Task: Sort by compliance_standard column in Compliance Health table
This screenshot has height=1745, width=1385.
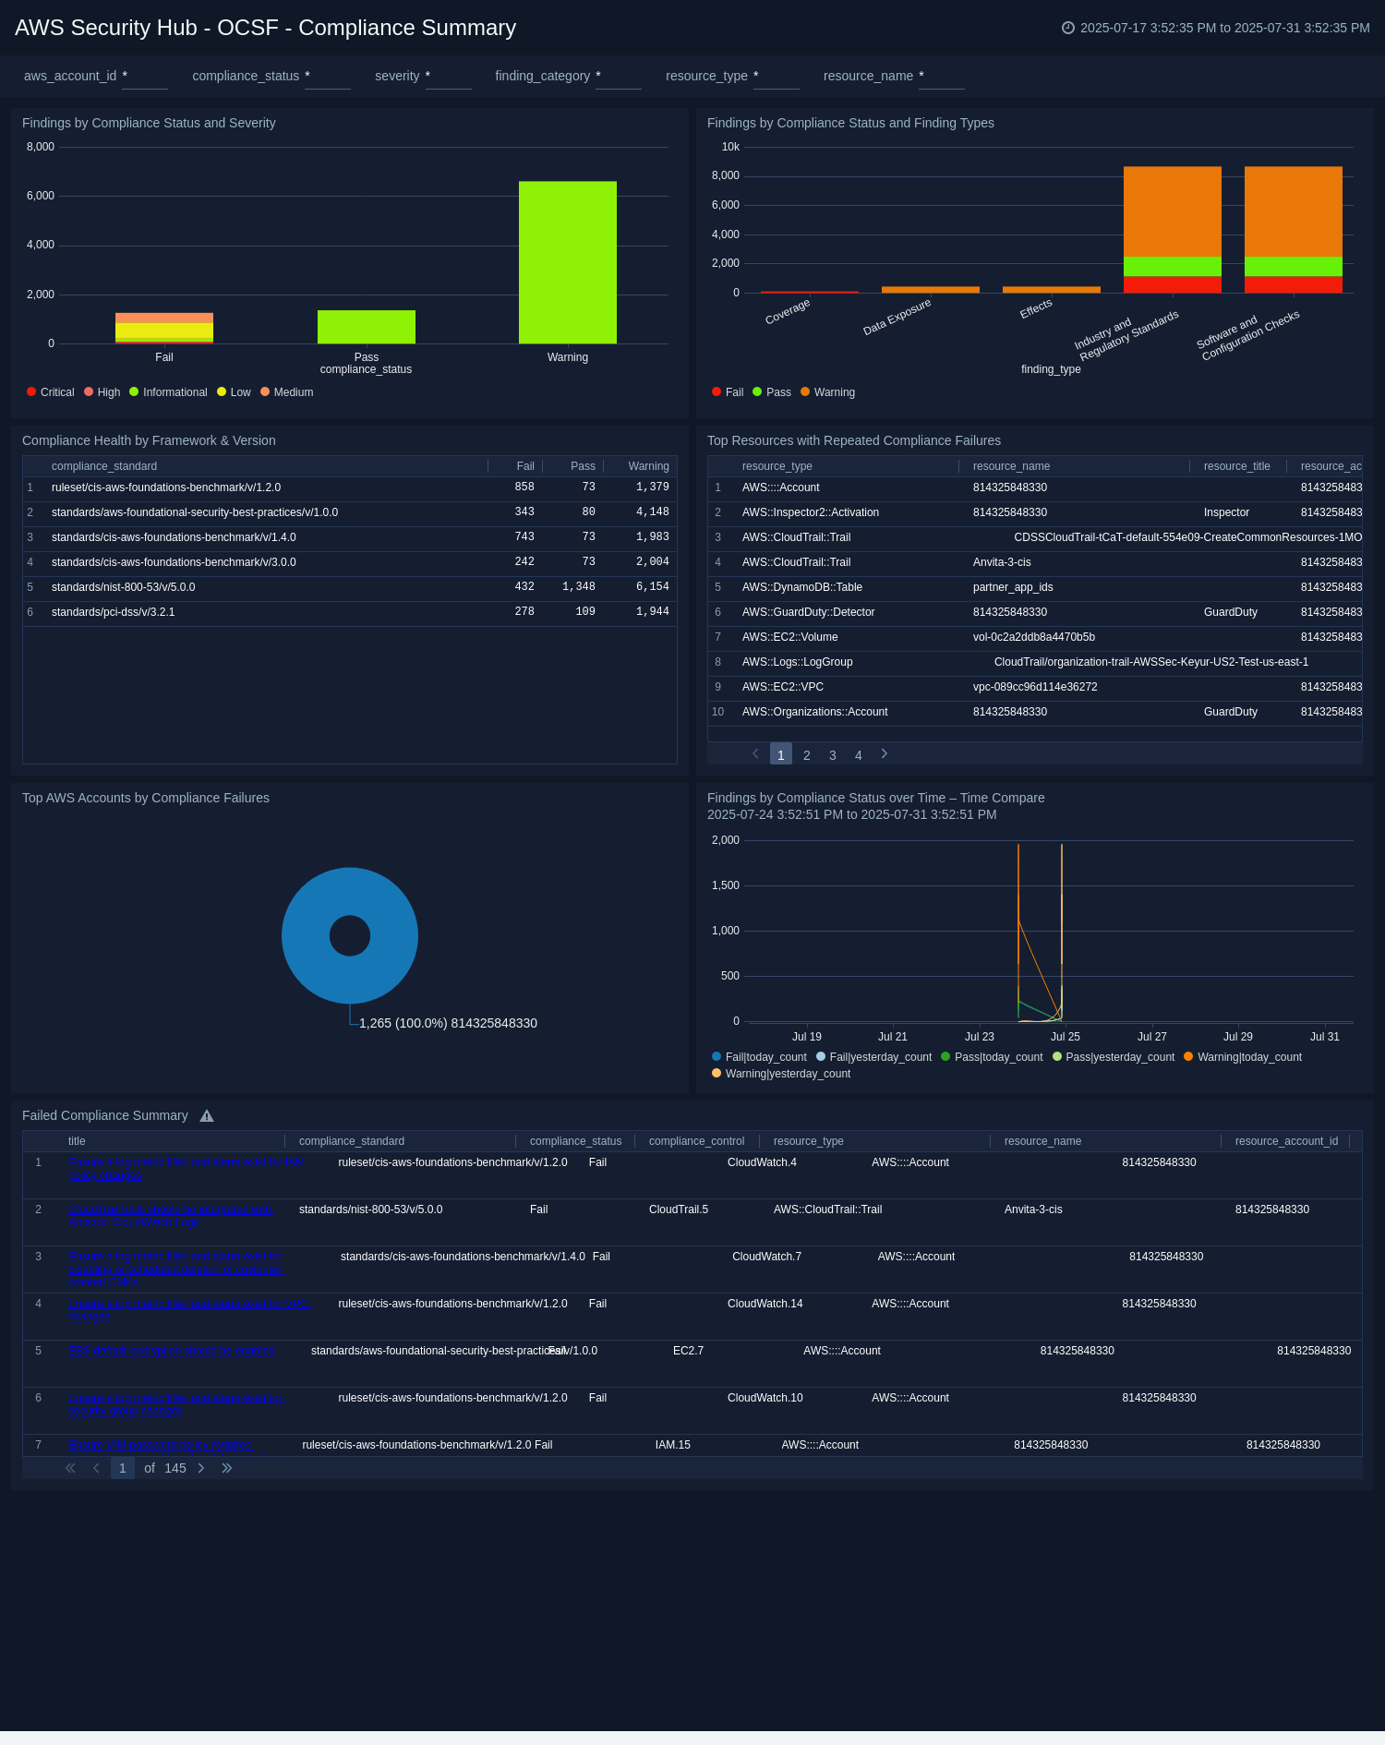Action: pyautogui.click(x=104, y=466)
